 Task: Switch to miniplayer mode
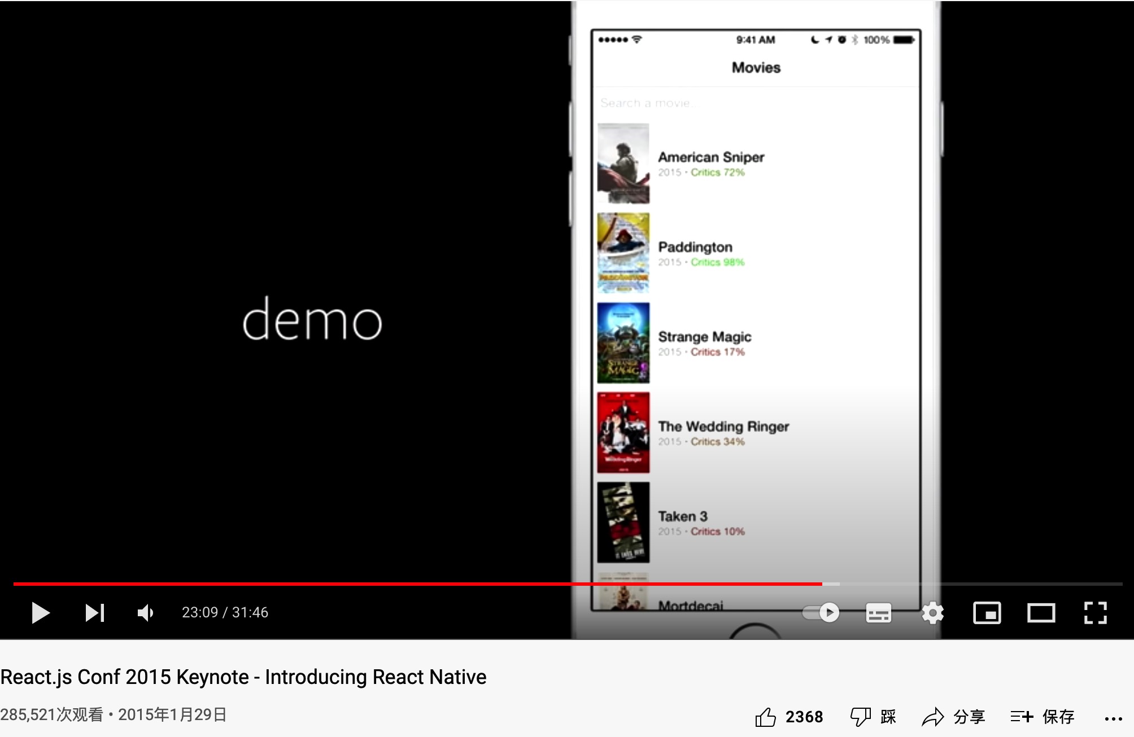point(987,612)
